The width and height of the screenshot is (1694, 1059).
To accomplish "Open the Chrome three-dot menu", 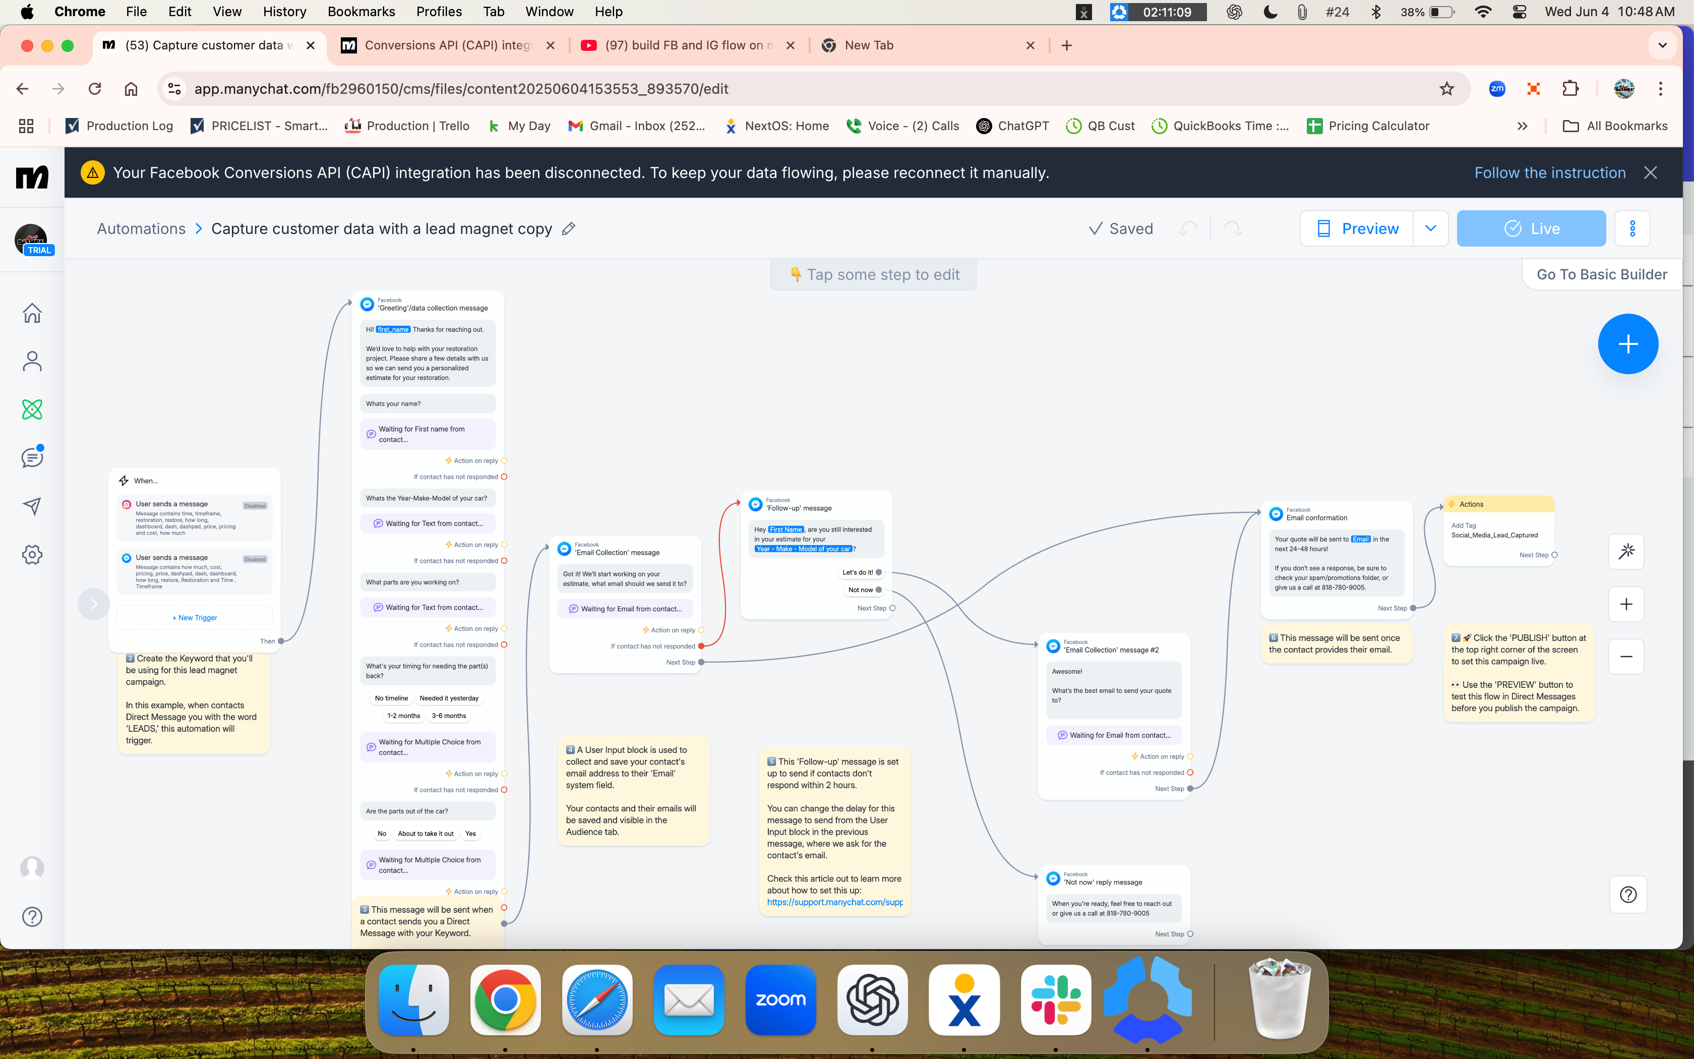I will pyautogui.click(x=1660, y=88).
